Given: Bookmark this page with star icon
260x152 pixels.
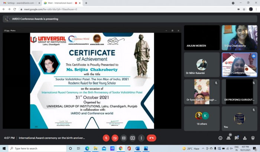Looking at the screenshot, I should click(x=244, y=9).
